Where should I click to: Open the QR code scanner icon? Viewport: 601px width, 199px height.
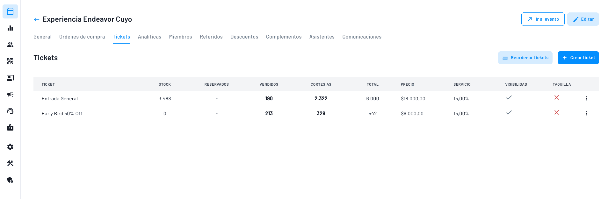click(x=10, y=61)
